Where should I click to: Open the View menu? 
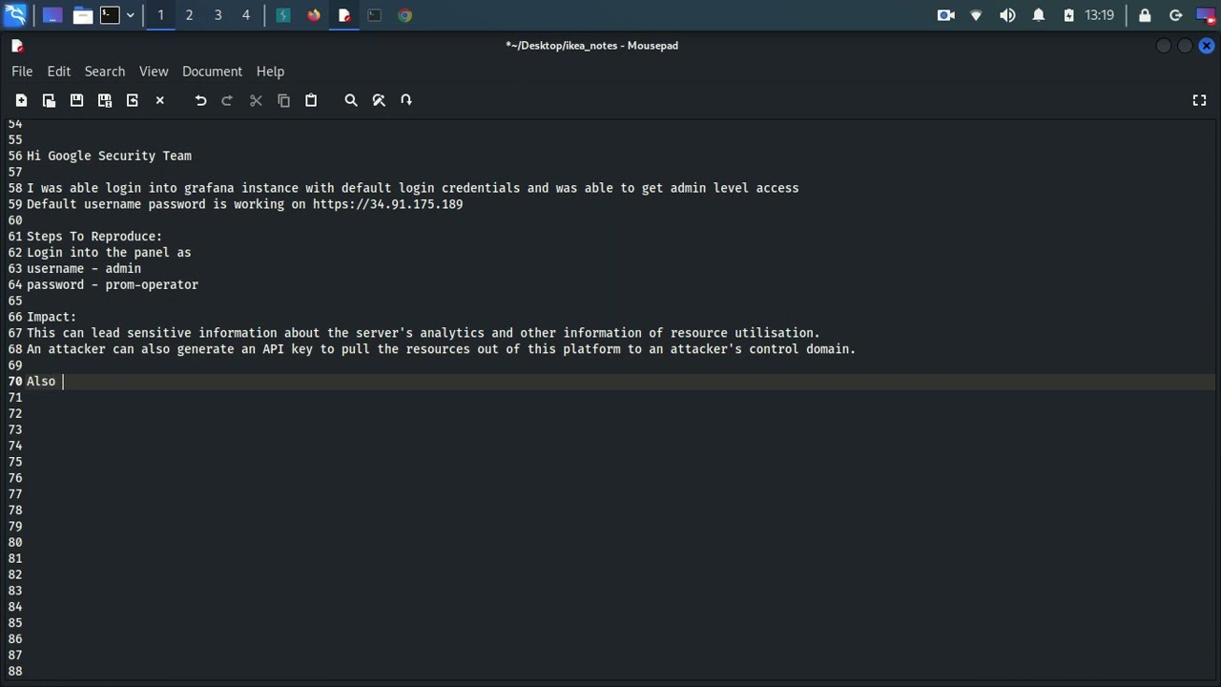[154, 72]
